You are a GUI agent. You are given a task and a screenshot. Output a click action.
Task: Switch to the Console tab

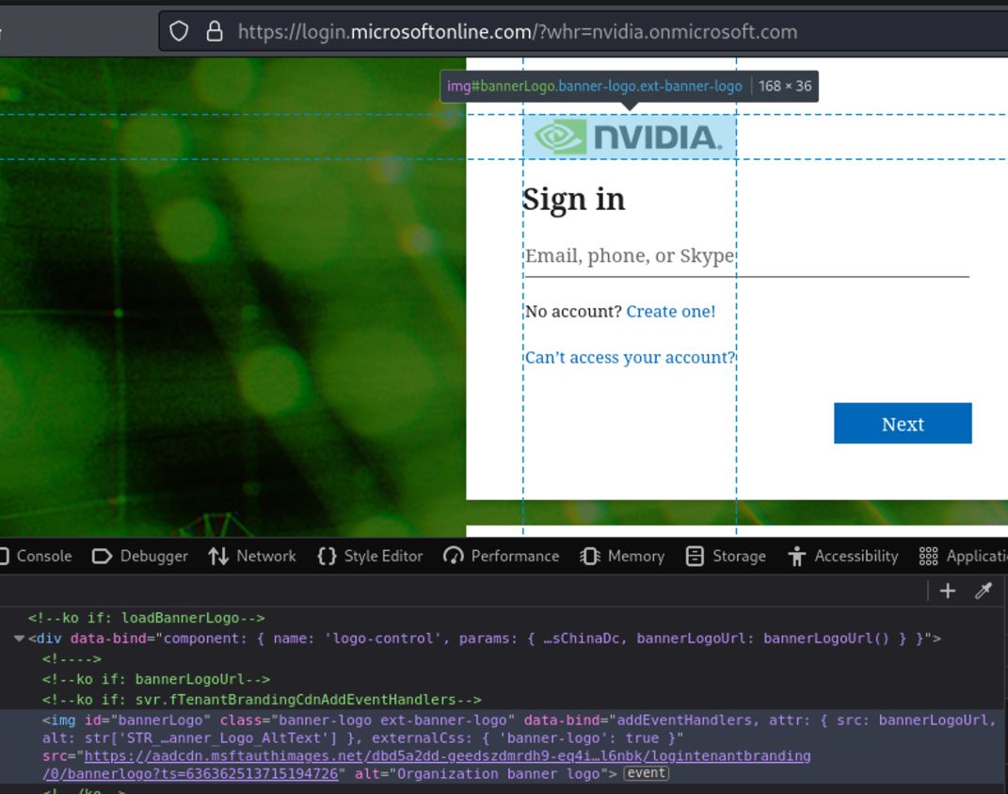pyautogui.click(x=38, y=556)
